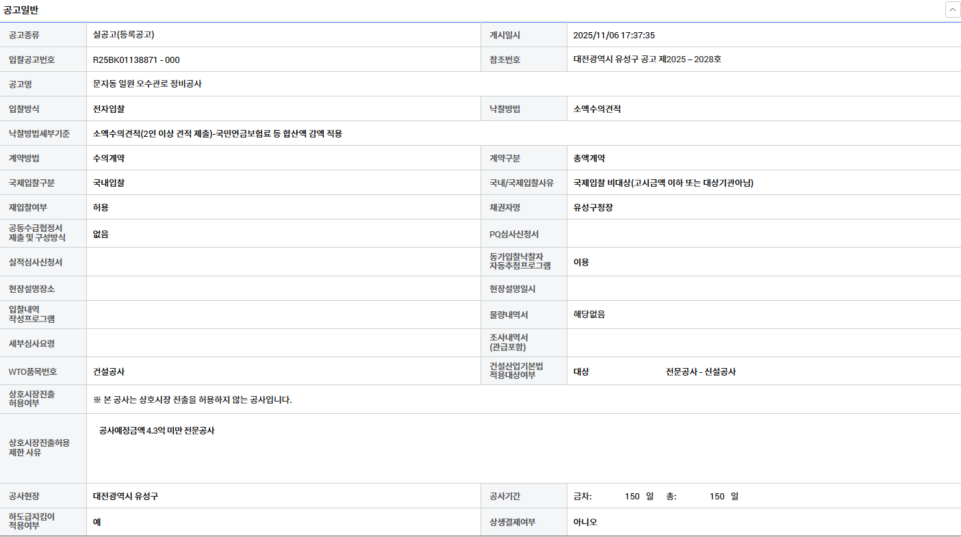
Task: Click the 총액계약 contract type value
Action: [589, 158]
